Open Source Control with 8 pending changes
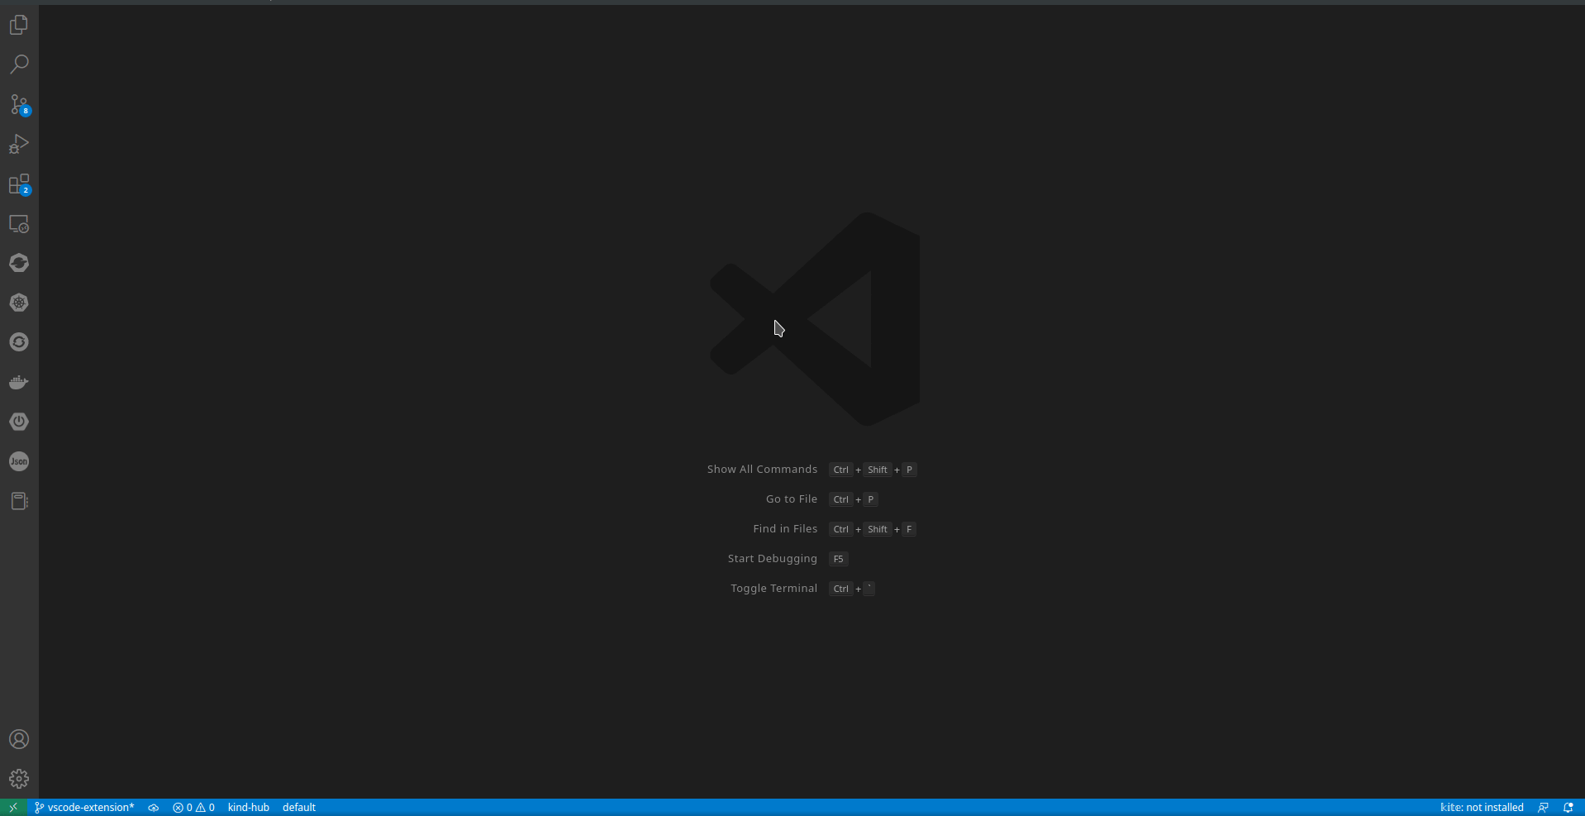 [19, 104]
